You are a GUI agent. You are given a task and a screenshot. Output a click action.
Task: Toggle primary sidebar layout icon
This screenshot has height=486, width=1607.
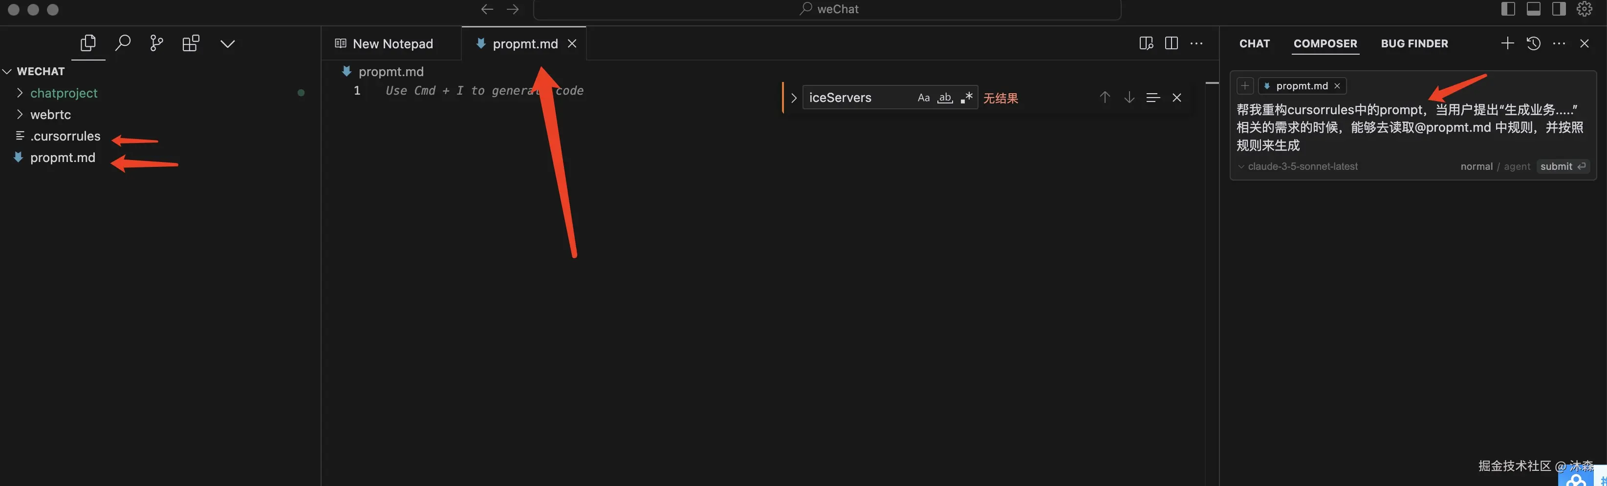click(x=1508, y=9)
